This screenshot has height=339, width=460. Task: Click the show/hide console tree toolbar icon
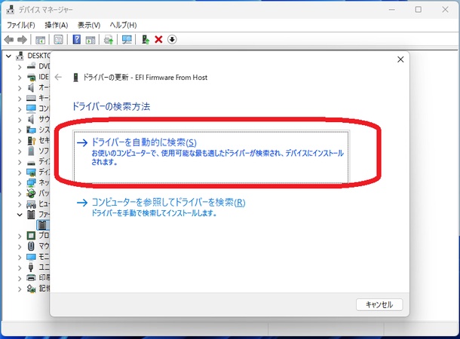(40, 40)
